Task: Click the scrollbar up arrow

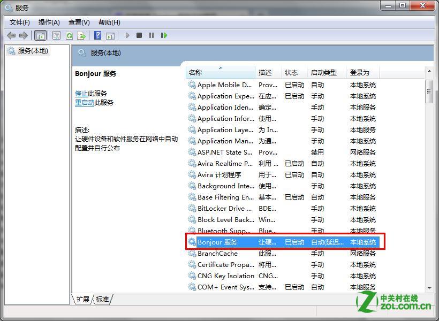Action: pyautogui.click(x=429, y=72)
